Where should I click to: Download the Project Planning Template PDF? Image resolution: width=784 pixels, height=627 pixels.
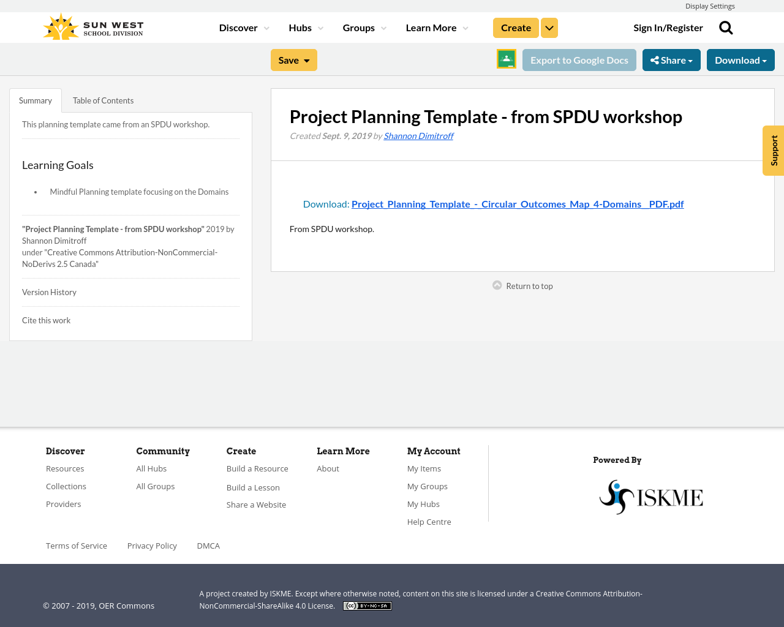[518, 203]
